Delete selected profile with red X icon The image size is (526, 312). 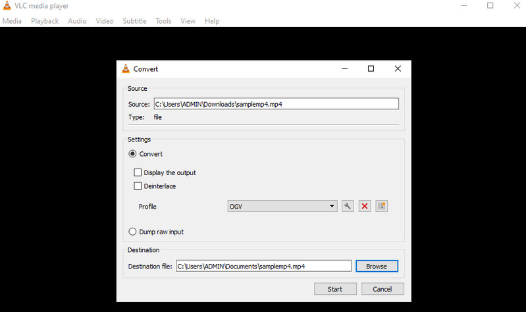point(365,206)
